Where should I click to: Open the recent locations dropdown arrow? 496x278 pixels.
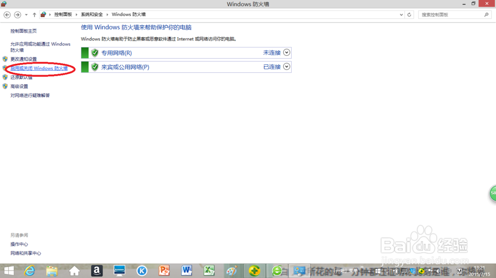[26, 14]
